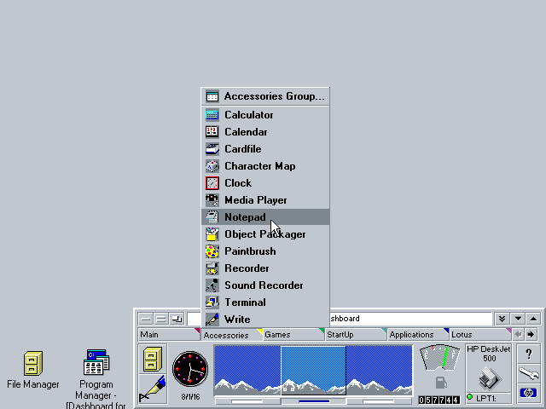Click the right arrow of group tabs
The width and height of the screenshot is (546, 409).
coord(531,335)
